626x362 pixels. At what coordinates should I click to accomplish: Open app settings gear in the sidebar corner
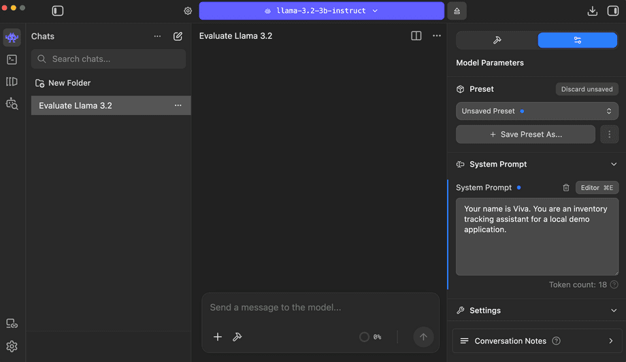[x=12, y=346]
